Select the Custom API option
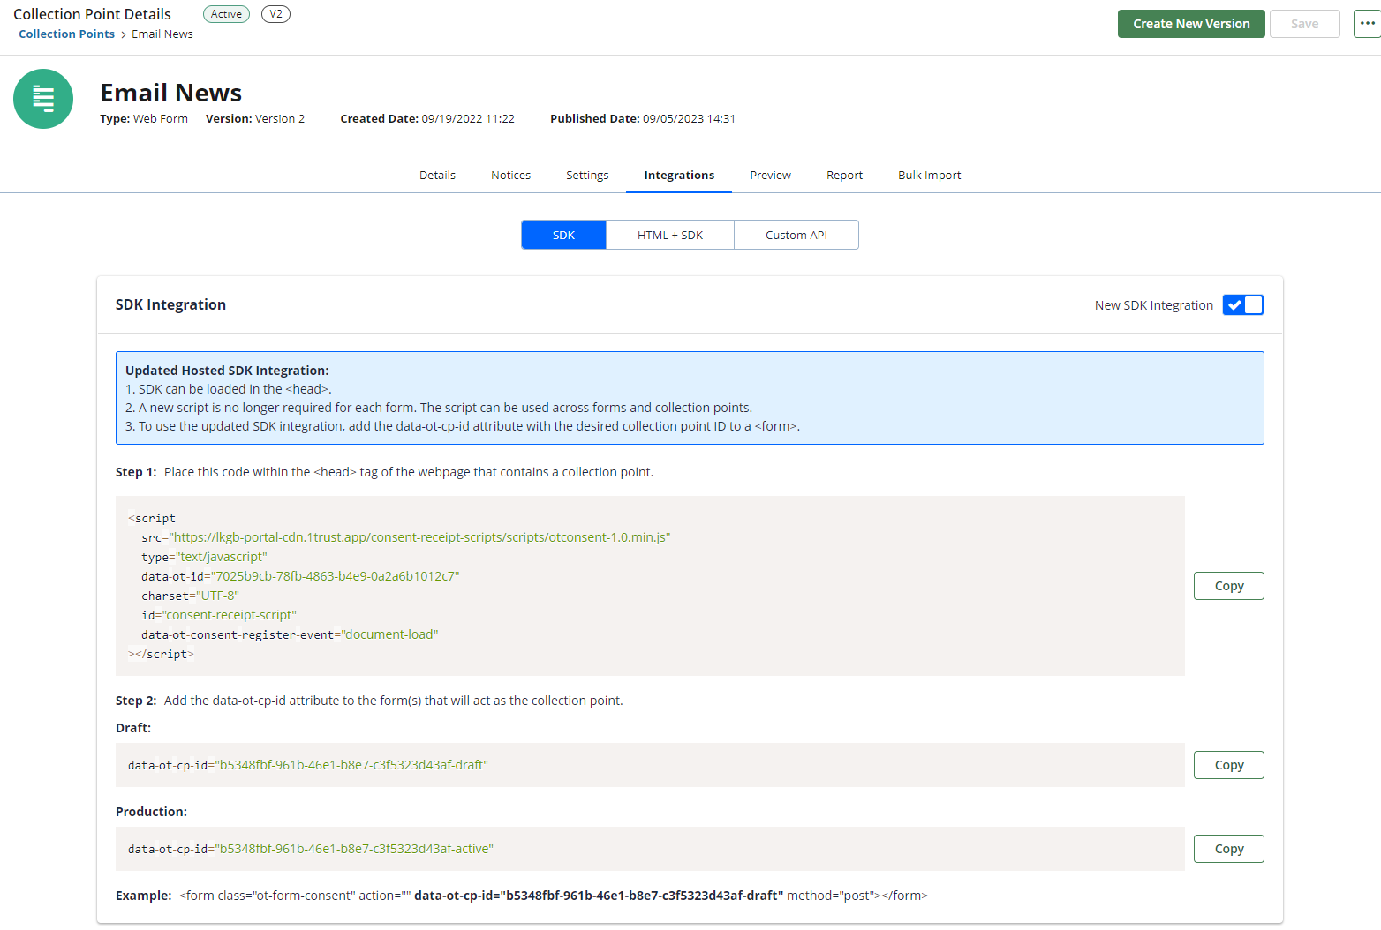 (x=796, y=235)
